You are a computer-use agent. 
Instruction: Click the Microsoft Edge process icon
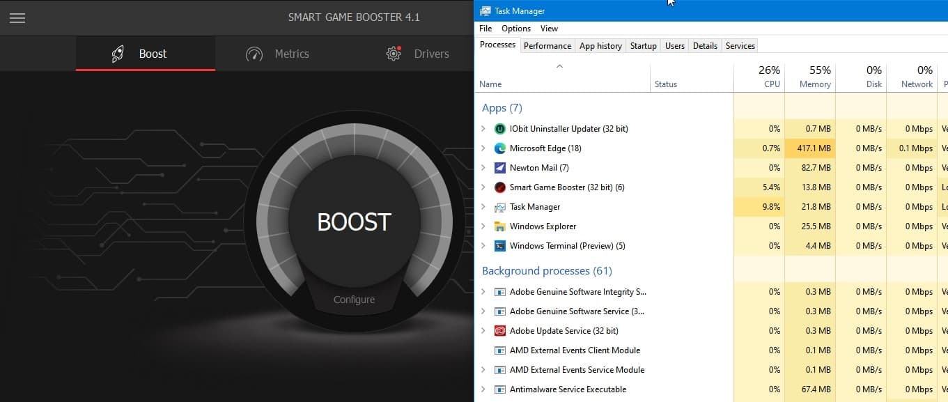pyautogui.click(x=499, y=148)
